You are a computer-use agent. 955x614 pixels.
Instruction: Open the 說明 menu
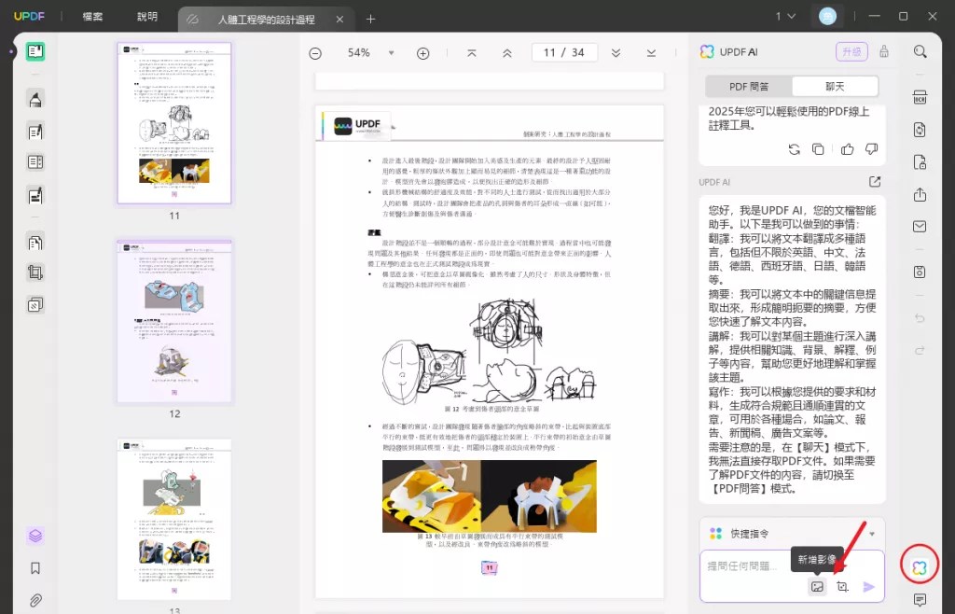[146, 17]
